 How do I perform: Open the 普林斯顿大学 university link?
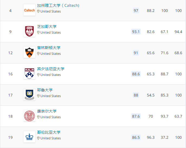pos(49,48)
